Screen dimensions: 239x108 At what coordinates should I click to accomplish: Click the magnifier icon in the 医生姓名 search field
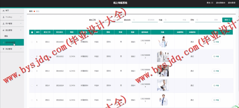[134, 20]
